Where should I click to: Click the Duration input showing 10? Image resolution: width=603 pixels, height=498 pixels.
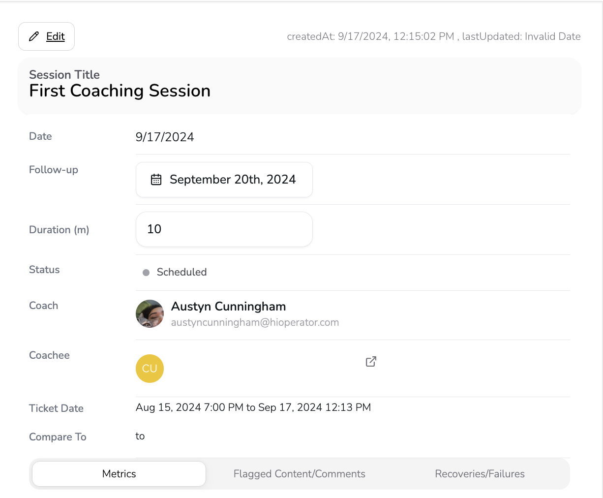pos(224,229)
